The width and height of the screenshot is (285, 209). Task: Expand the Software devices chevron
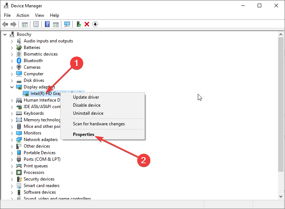pyautogui.click(x=12, y=193)
